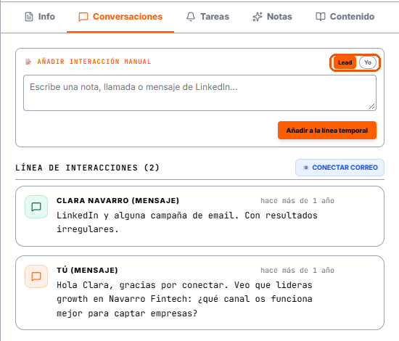The width and height of the screenshot is (399, 341).
Task: Set interaction author to Yo
Action: [x=368, y=62]
